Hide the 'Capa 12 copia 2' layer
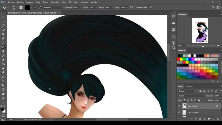The width and height of the screenshot is (222, 125). [x=179, y=112]
